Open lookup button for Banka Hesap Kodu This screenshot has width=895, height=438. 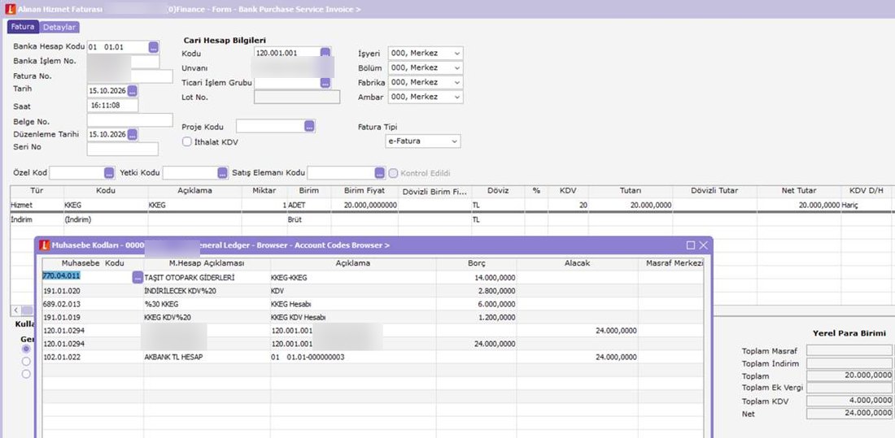pyautogui.click(x=154, y=47)
